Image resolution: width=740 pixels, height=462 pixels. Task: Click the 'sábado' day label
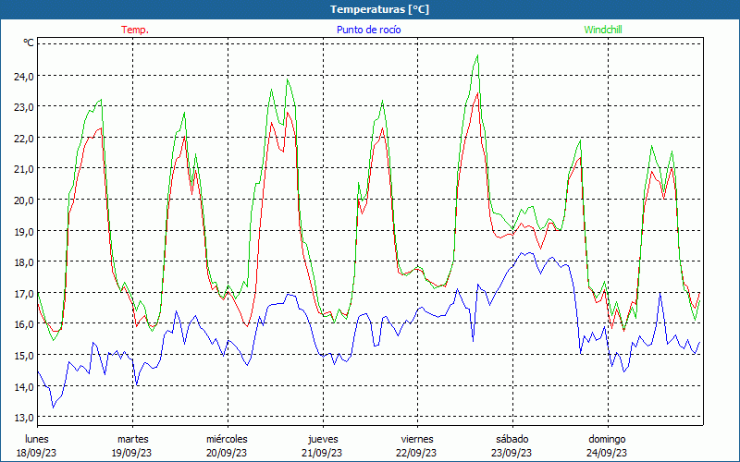point(512,439)
